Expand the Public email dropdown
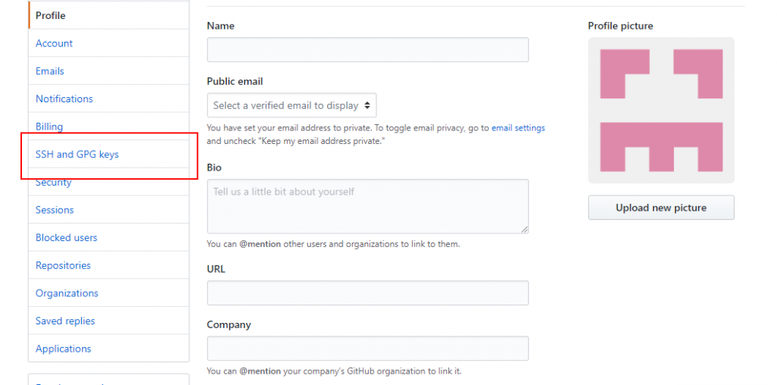777x385 pixels. click(x=291, y=105)
